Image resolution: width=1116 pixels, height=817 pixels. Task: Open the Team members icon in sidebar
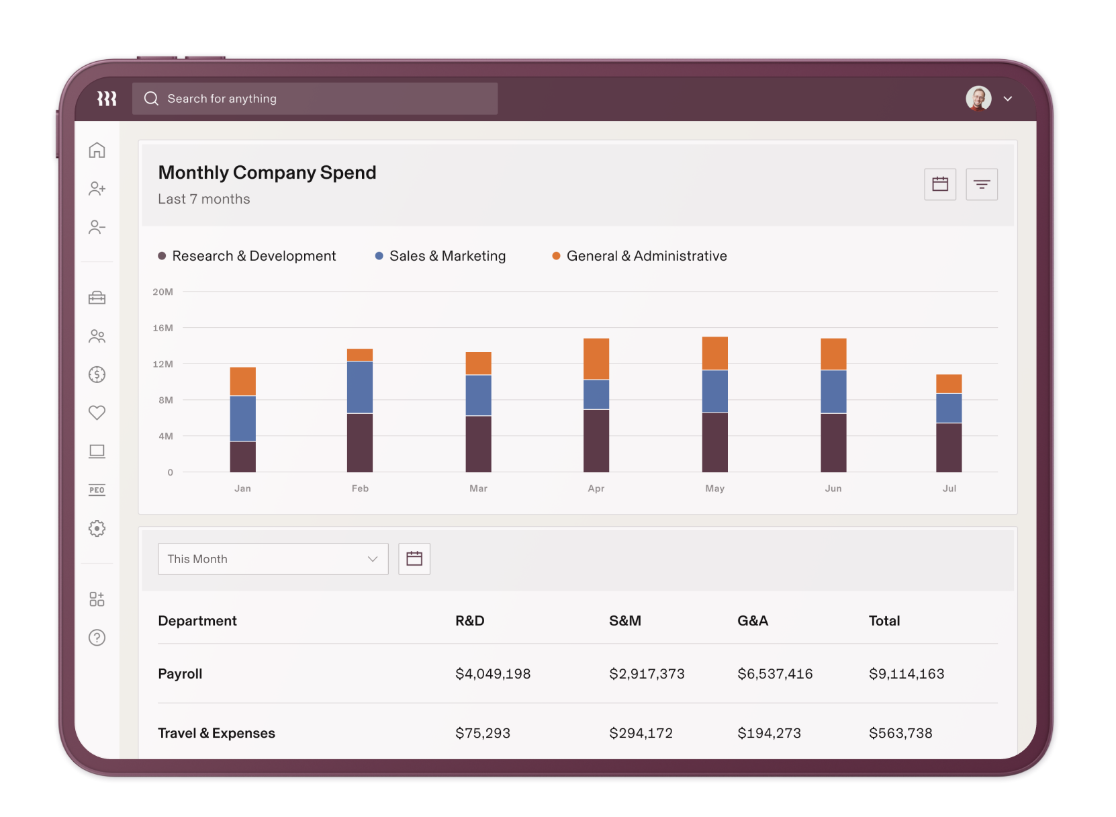click(97, 336)
